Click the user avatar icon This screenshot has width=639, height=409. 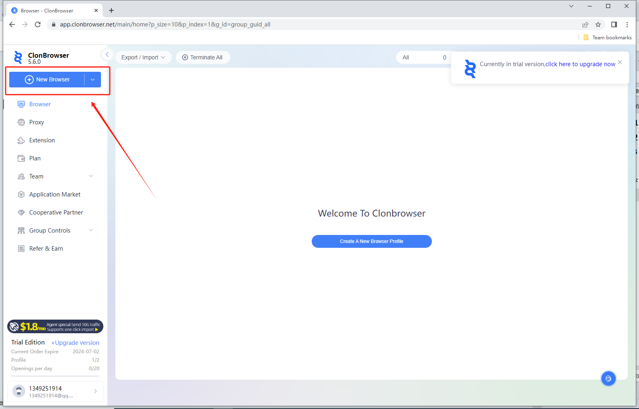(19, 391)
